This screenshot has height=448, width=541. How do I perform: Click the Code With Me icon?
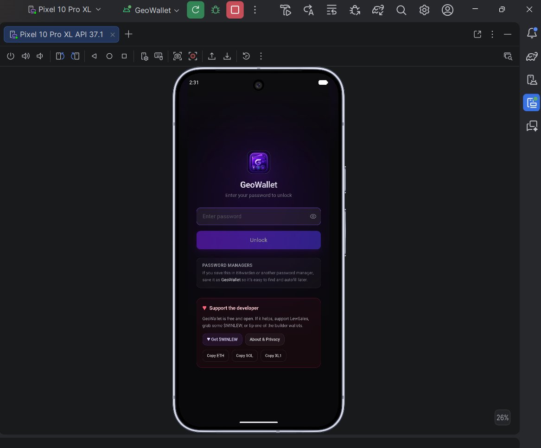286,10
